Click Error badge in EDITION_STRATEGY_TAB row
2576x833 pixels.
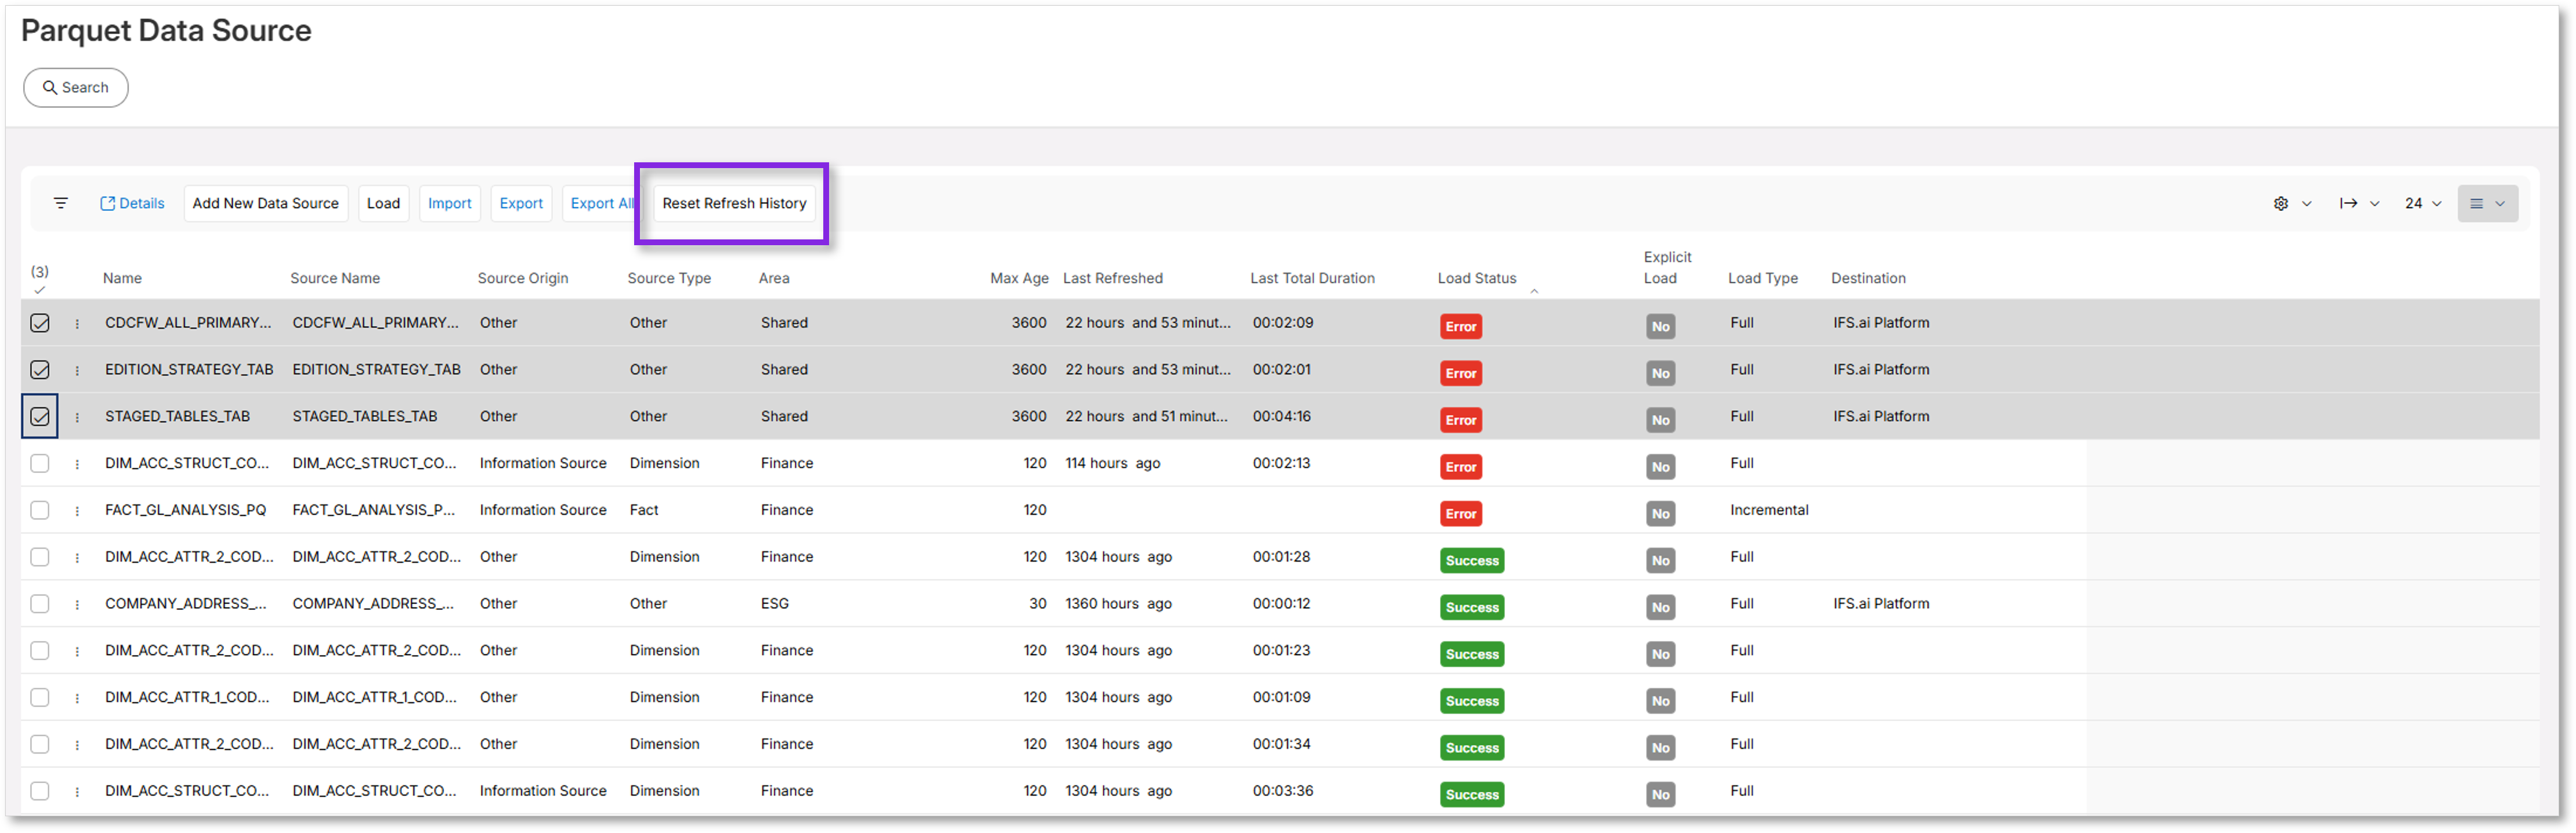click(1461, 373)
